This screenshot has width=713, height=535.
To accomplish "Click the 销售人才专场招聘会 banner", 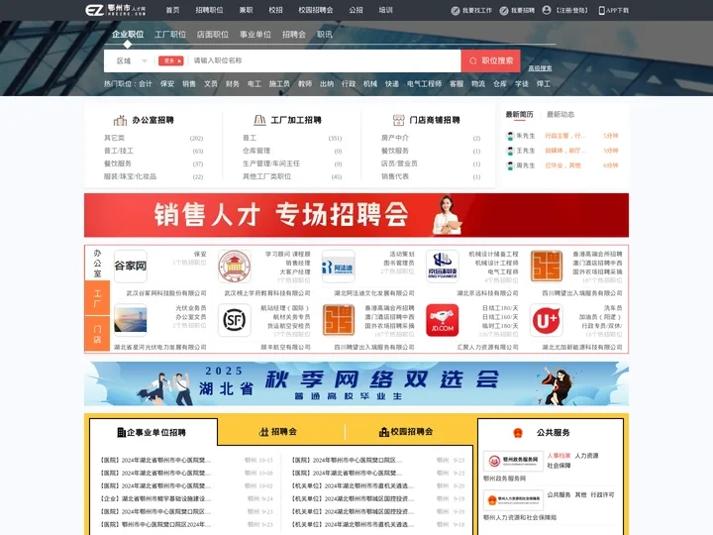I will pyautogui.click(x=356, y=215).
